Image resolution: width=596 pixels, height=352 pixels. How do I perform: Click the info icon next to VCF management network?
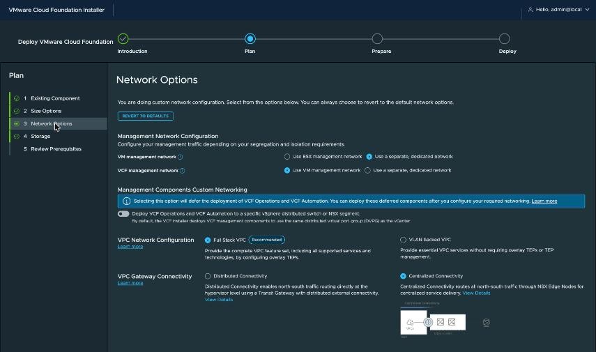(182, 171)
